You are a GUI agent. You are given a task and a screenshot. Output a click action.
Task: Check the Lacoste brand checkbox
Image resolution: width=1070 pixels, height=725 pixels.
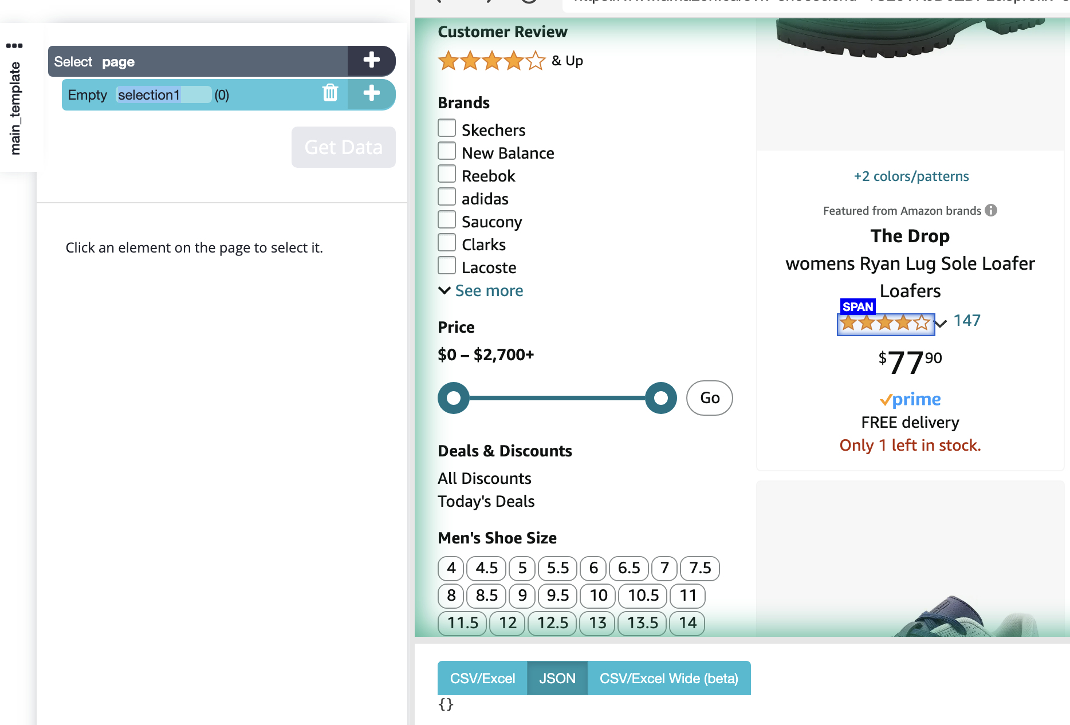[x=447, y=265]
